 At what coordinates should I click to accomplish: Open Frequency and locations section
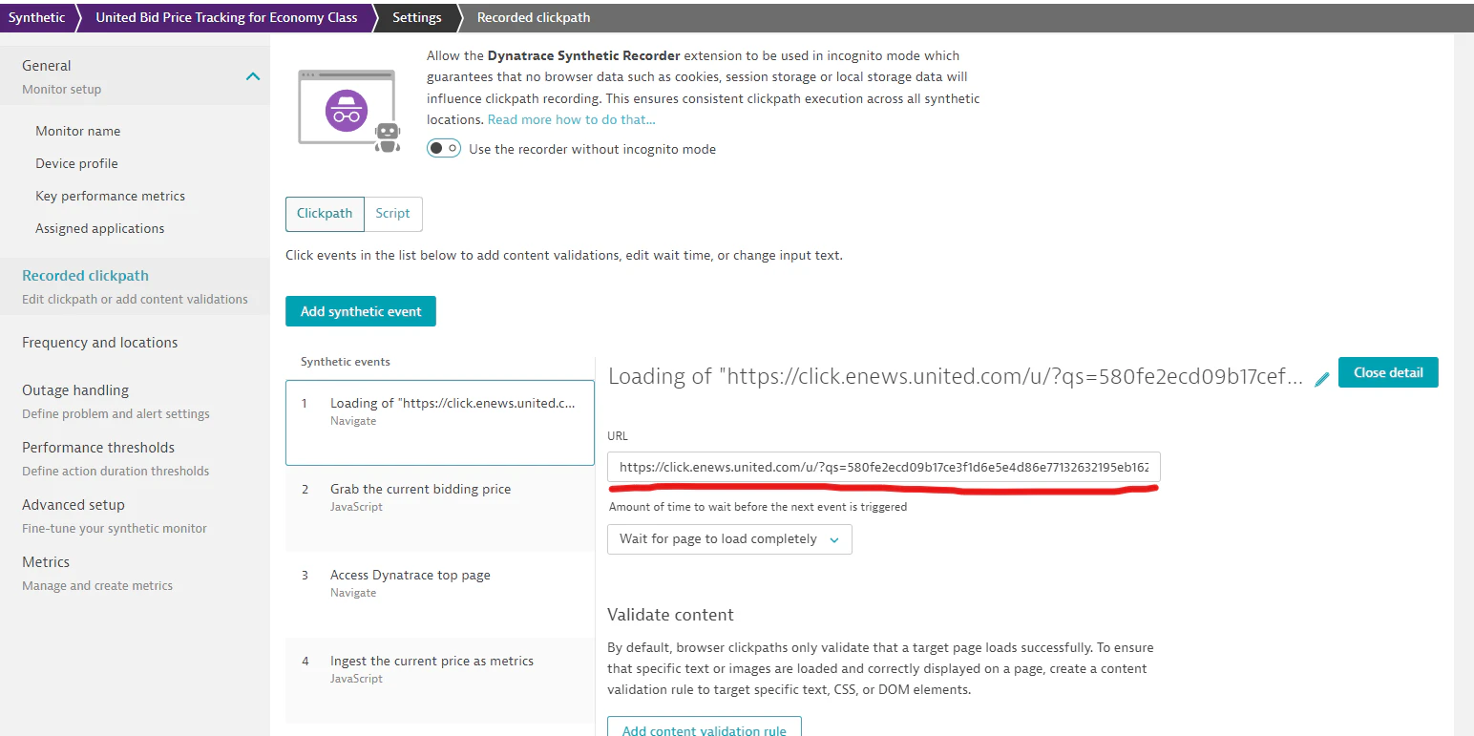coord(100,343)
